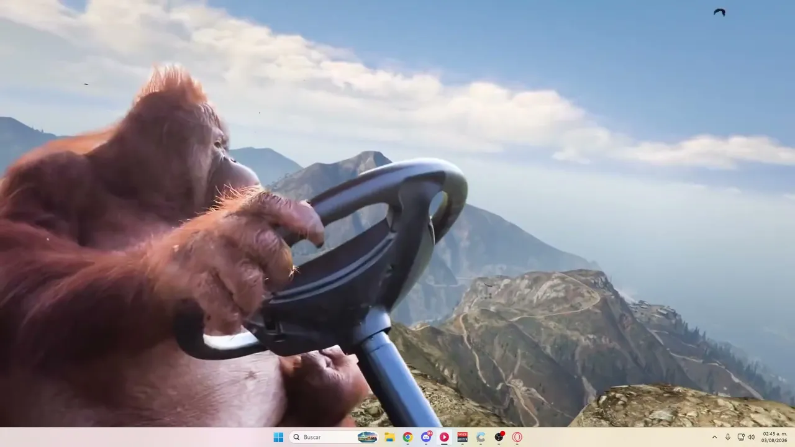Viewport: 795px width, 447px height.
Task: Open the Windows Start menu
Action: pyautogui.click(x=278, y=437)
